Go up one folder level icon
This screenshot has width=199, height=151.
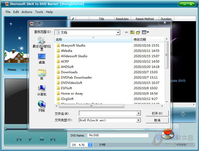(132, 32)
